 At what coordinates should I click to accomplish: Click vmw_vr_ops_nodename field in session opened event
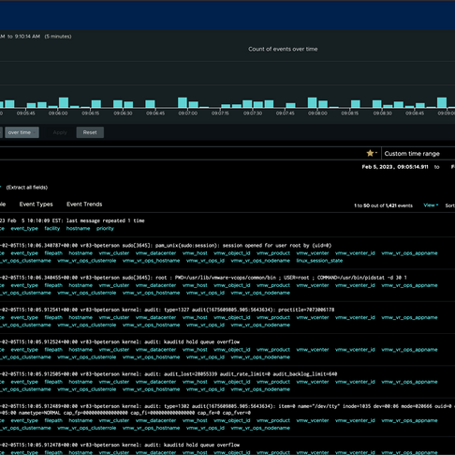pos(260,261)
